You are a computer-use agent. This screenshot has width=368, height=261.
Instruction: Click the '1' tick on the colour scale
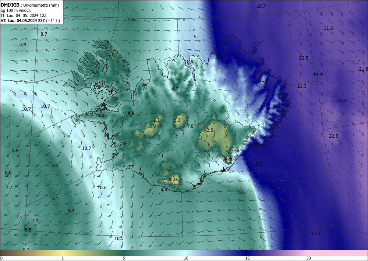63,258
